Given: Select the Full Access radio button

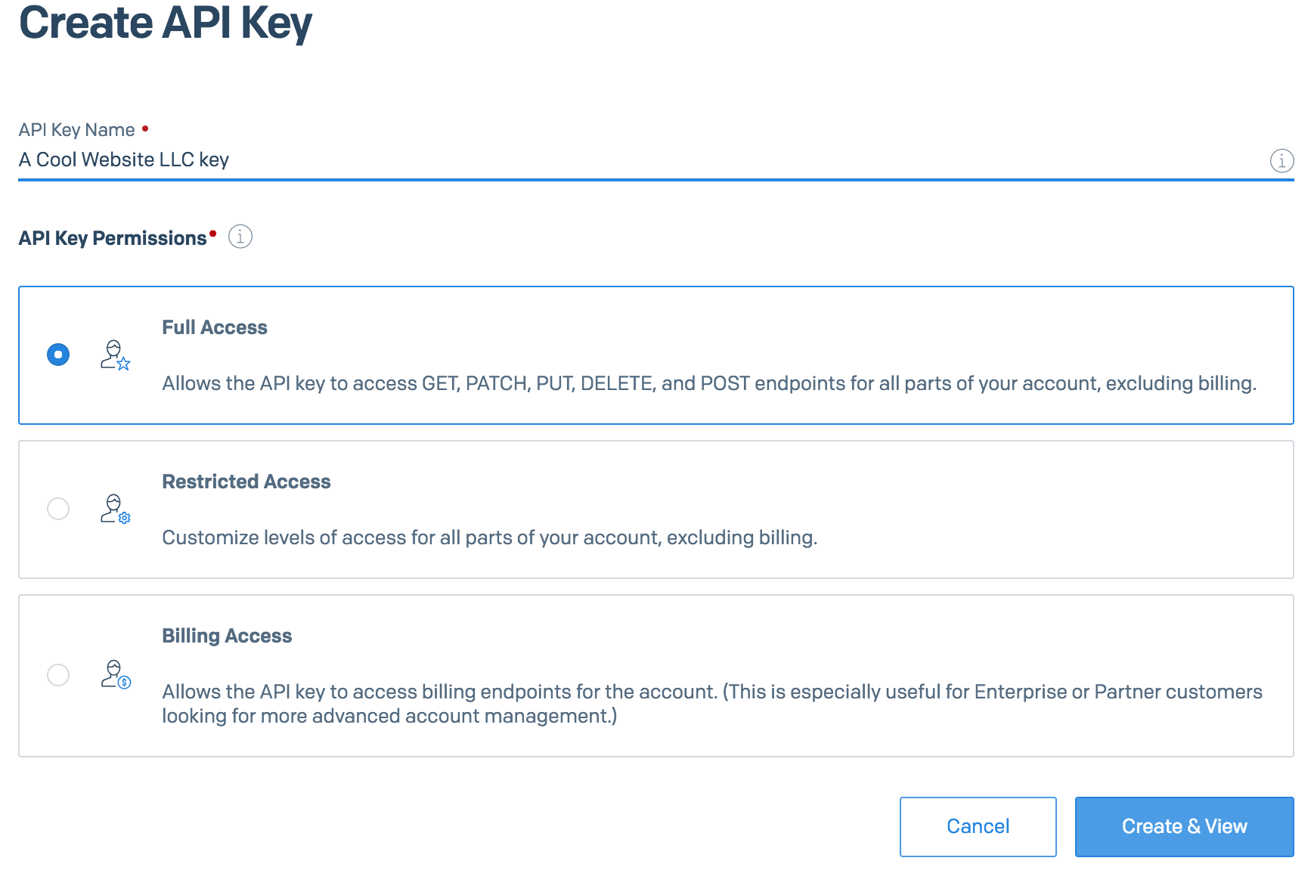Looking at the screenshot, I should (58, 355).
